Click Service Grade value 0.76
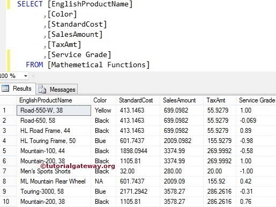Viewport: 276px width, 207px height. (x=256, y=202)
